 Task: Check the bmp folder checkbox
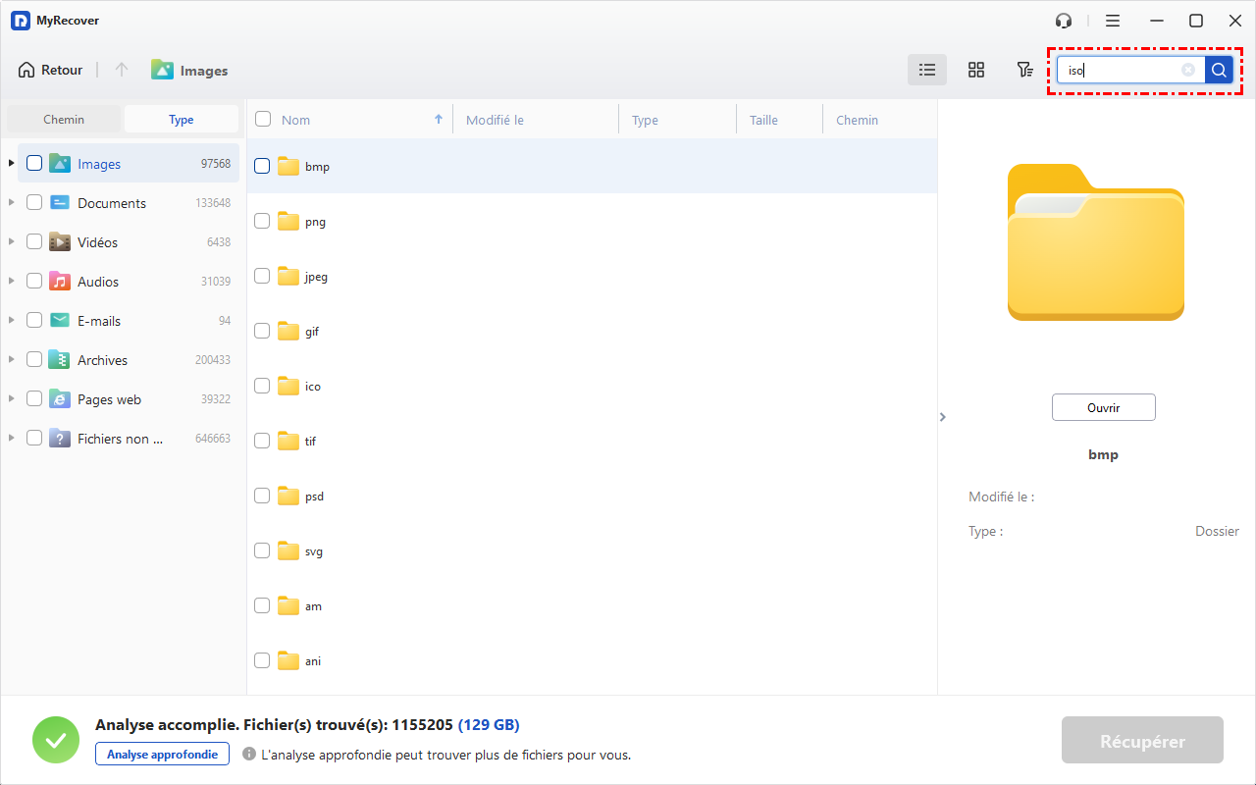click(x=262, y=166)
